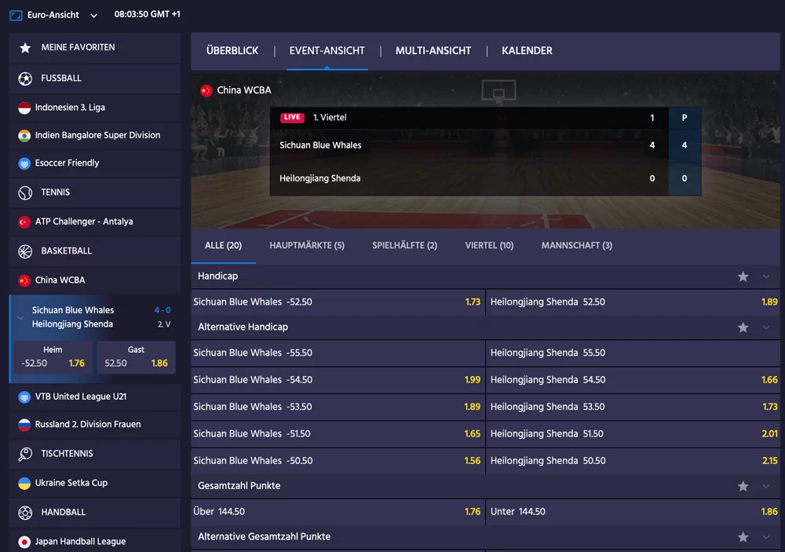
Task: Select the Alle (20) market filter
Action: [x=223, y=246]
